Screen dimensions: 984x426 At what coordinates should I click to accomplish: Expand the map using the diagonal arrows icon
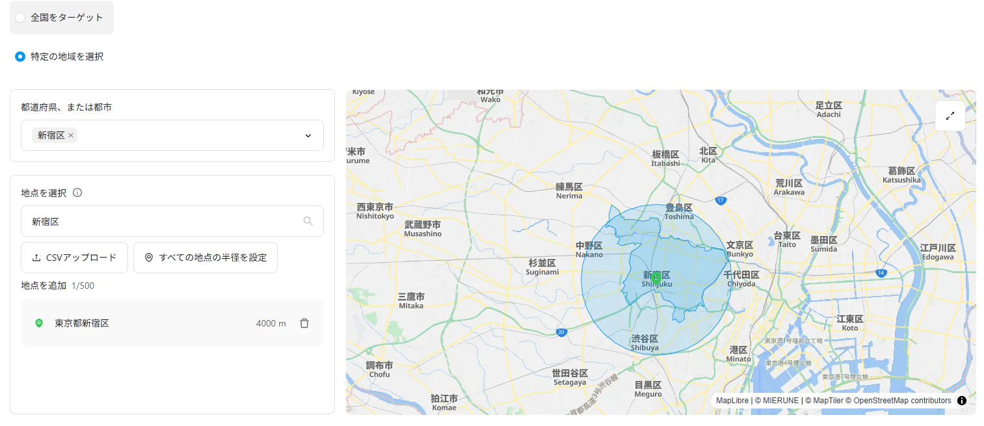click(950, 115)
